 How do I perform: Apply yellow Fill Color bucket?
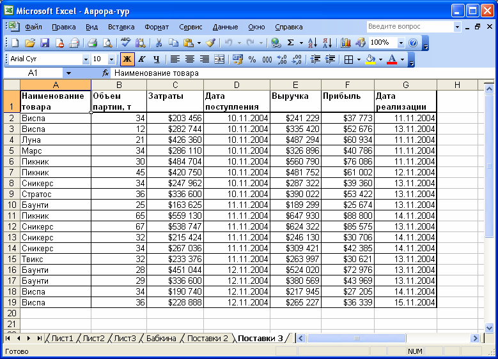(x=370, y=59)
